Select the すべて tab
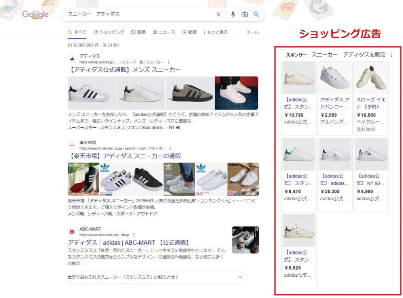Screen dimensions: 403x298 click(77, 32)
